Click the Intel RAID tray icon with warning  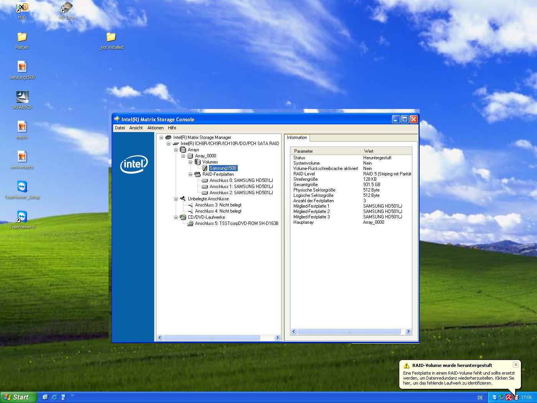[516, 398]
